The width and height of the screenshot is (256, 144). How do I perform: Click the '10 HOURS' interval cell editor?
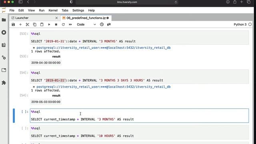tap(140, 132)
